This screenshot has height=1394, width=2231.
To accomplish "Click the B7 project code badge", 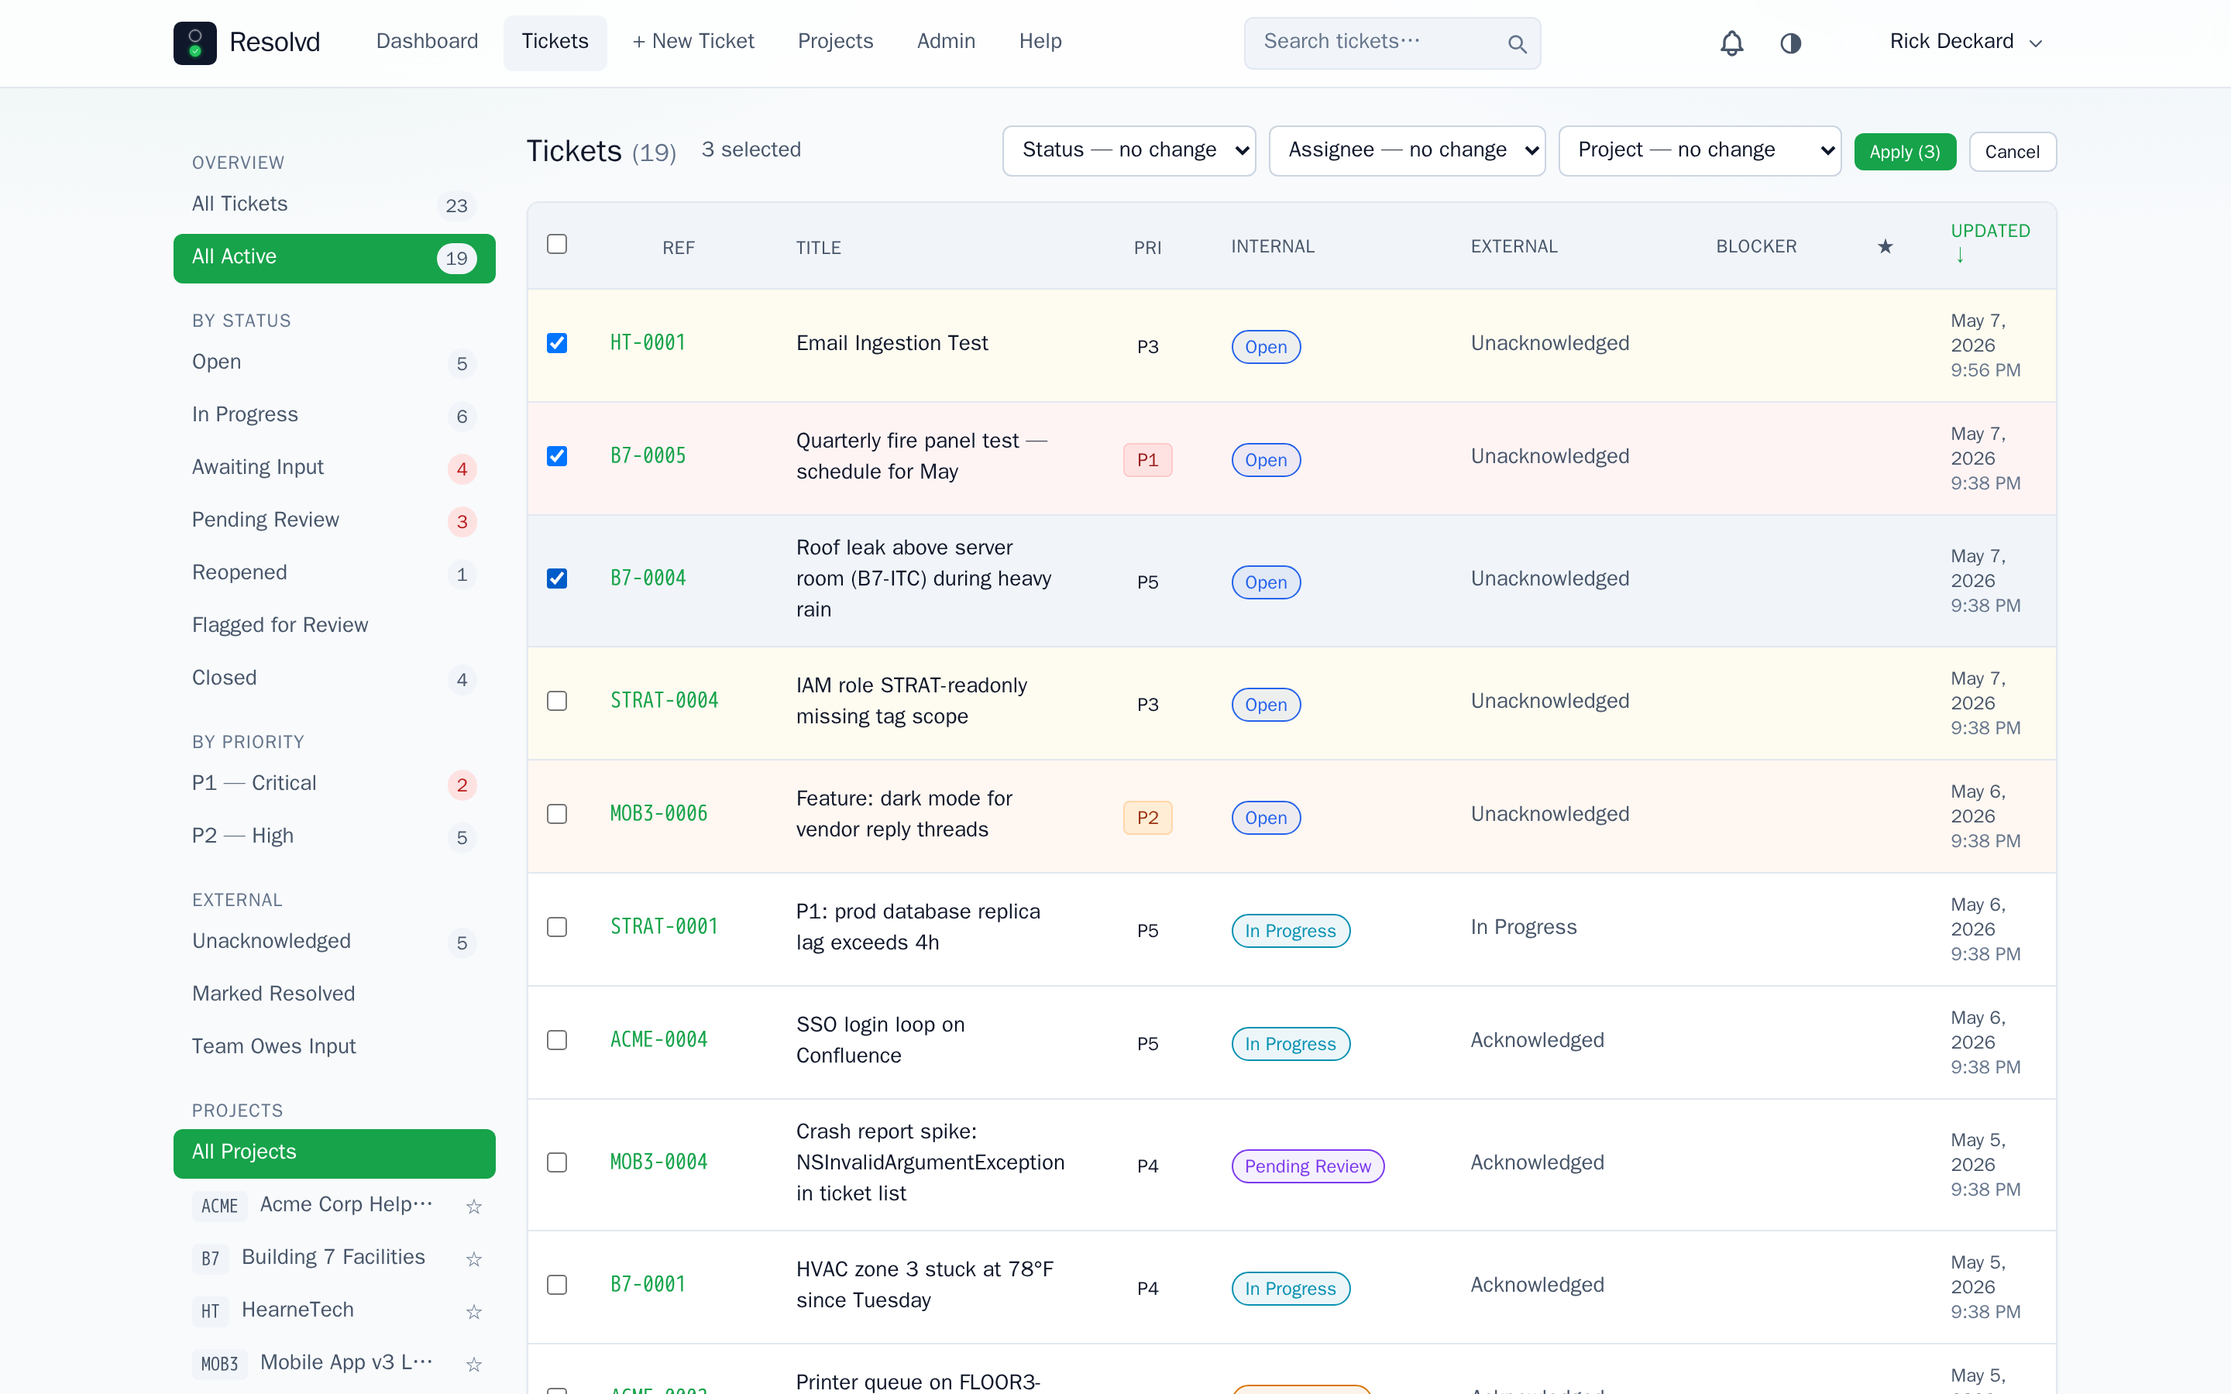I will (210, 1258).
